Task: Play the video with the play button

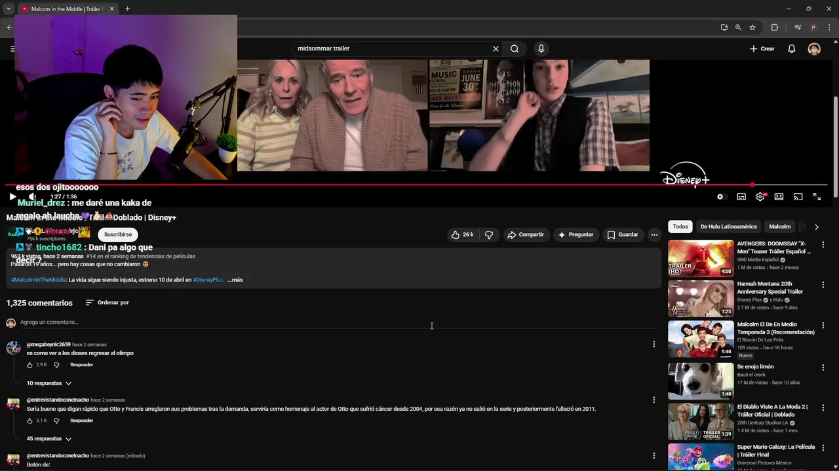Action: [12, 196]
